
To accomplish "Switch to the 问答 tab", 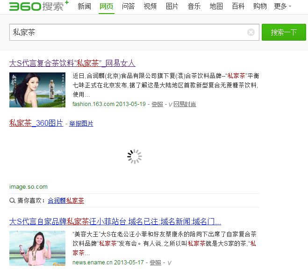I will [x=128, y=6].
